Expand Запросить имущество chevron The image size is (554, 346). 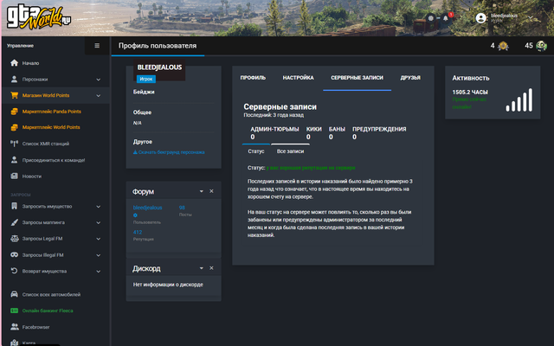tap(98, 207)
